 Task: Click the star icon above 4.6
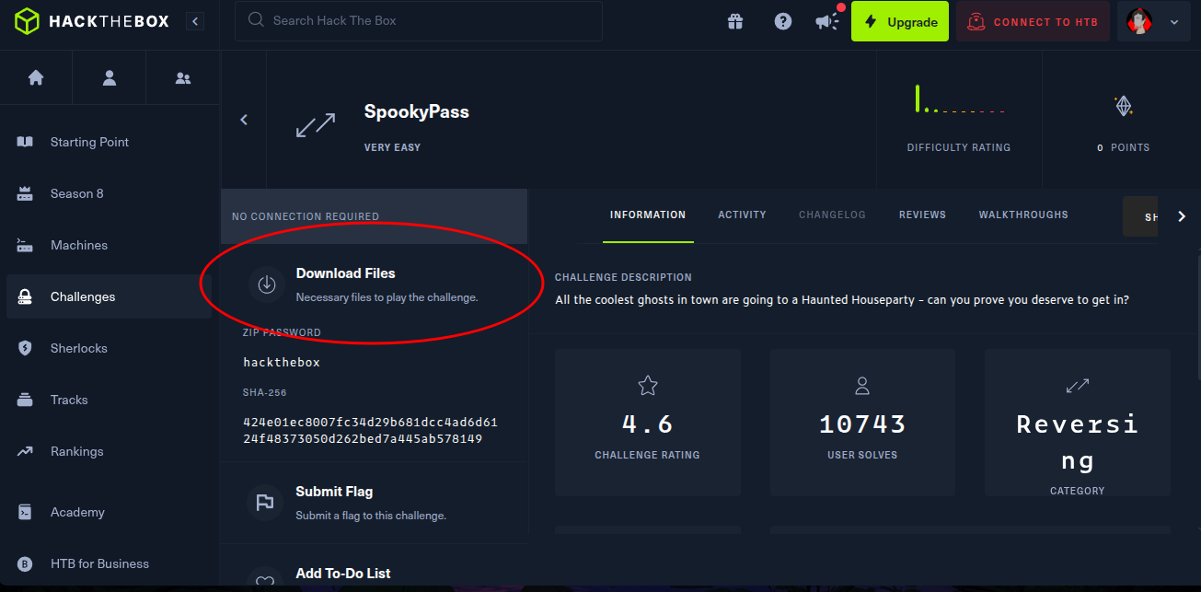pos(648,385)
